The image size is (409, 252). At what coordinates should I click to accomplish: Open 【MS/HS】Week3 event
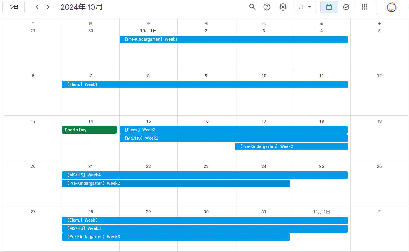tap(233, 138)
